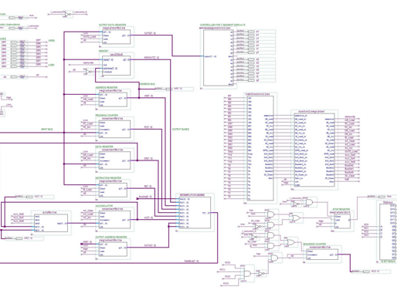Click the DataBus[7..0] net label
The image size is (397, 290).
point(192,261)
